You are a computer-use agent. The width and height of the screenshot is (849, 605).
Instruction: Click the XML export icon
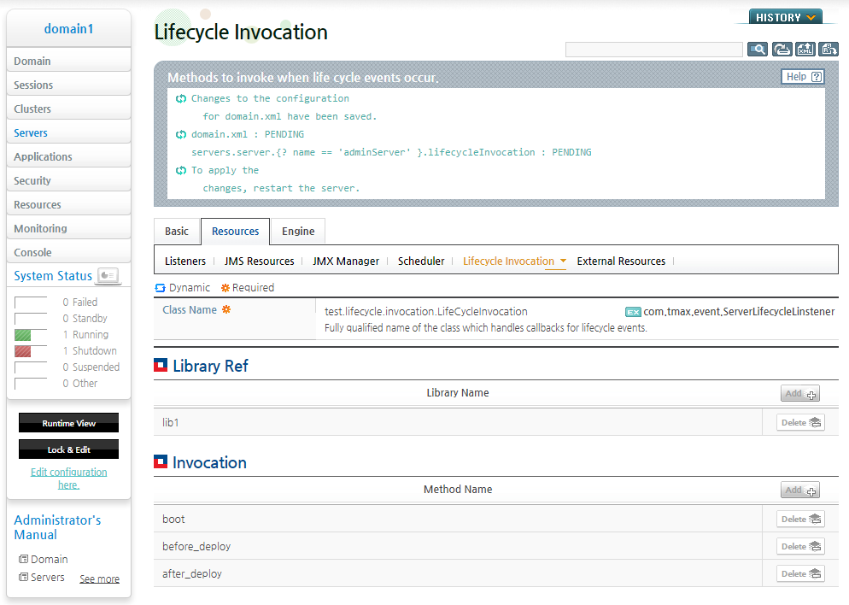click(805, 50)
